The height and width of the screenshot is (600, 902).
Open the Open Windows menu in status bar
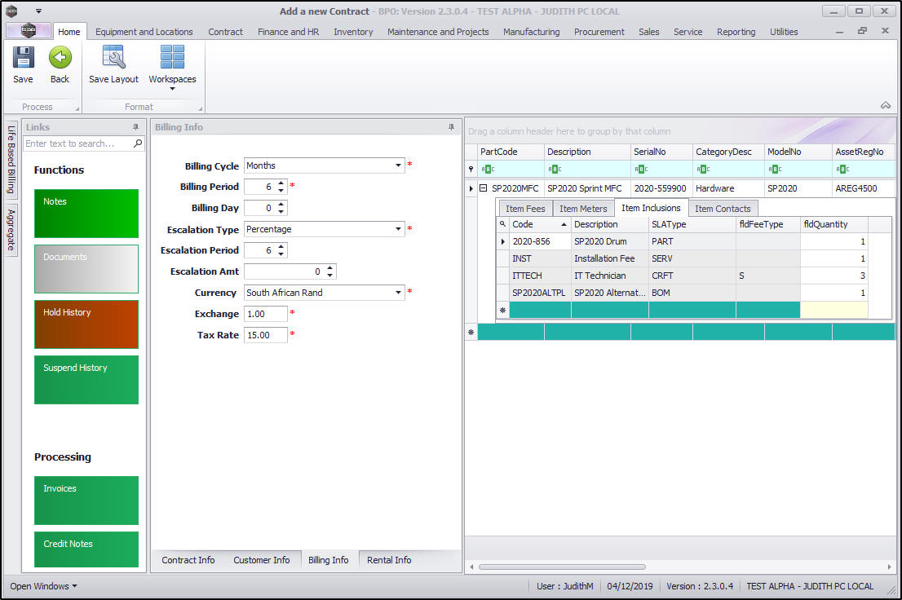pyautogui.click(x=43, y=586)
